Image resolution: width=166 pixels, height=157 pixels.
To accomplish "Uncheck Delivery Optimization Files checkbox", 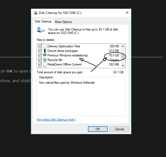I will point(40,46).
